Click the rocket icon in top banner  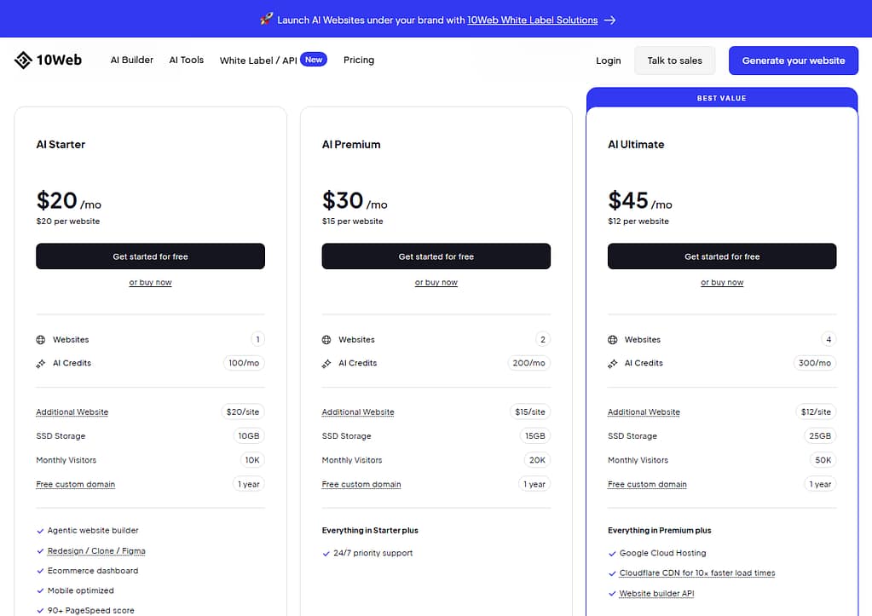click(267, 20)
